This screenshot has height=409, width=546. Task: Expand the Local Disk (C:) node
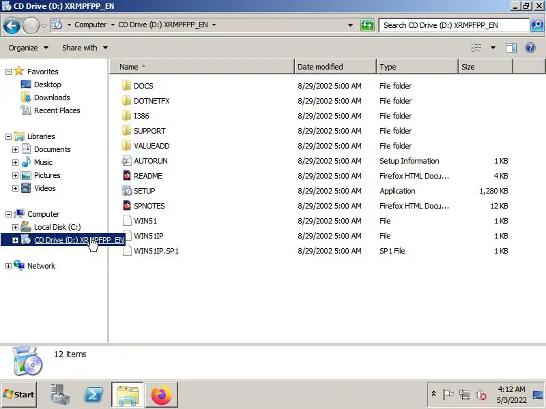pyautogui.click(x=15, y=228)
